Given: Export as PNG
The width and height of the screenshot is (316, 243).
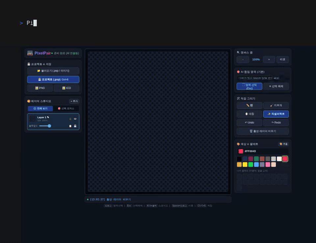Looking at the screenshot, I should coord(40,88).
